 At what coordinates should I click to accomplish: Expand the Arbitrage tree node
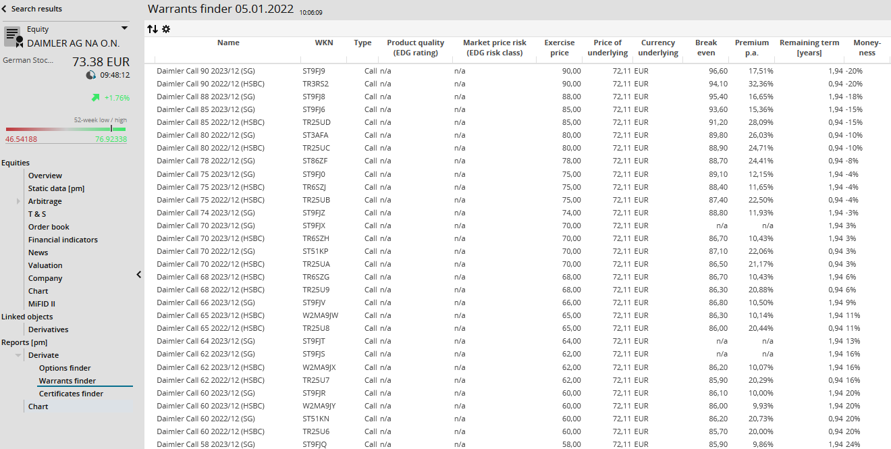(x=18, y=201)
